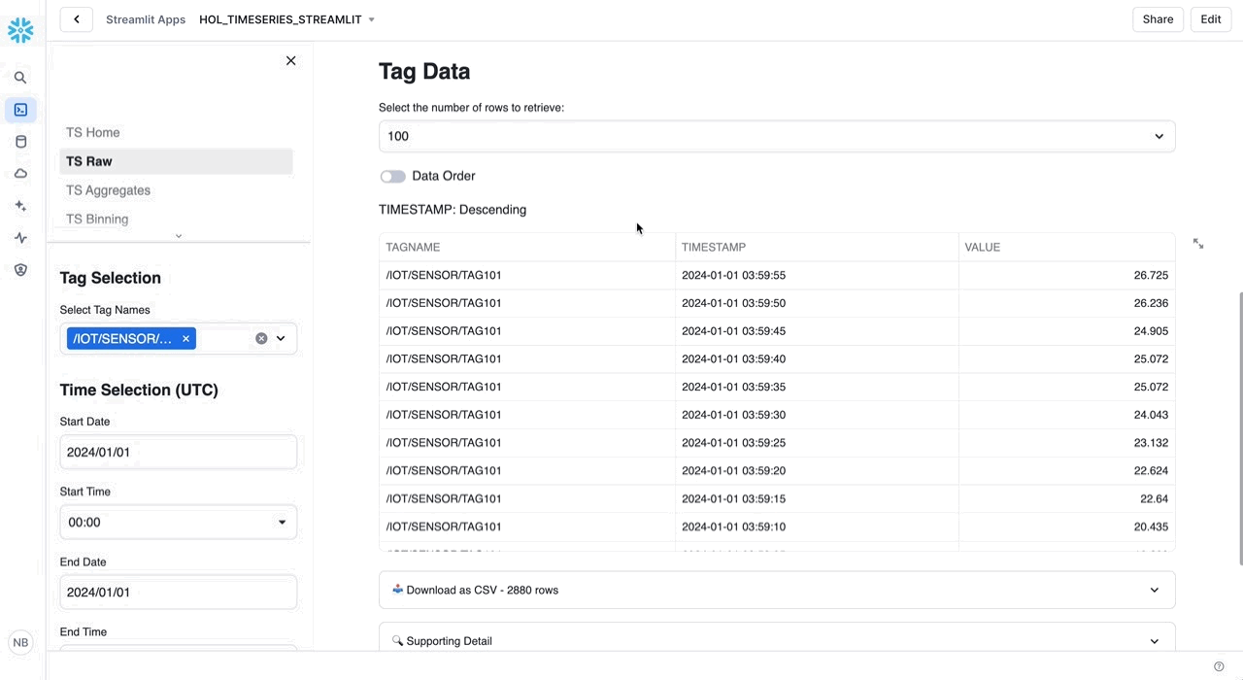Open the Data database icon

[x=20, y=142]
